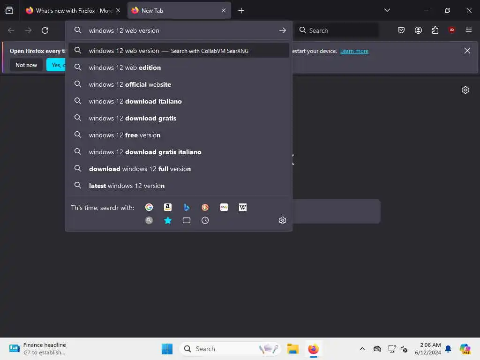Image resolution: width=480 pixels, height=360 pixels.
Task: Personalize New Tab with the gear icon
Action: click(465, 90)
